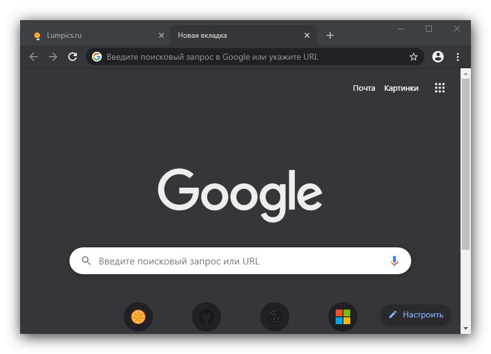Click the Google logo
This screenshot has height=354, width=491.
click(240, 195)
